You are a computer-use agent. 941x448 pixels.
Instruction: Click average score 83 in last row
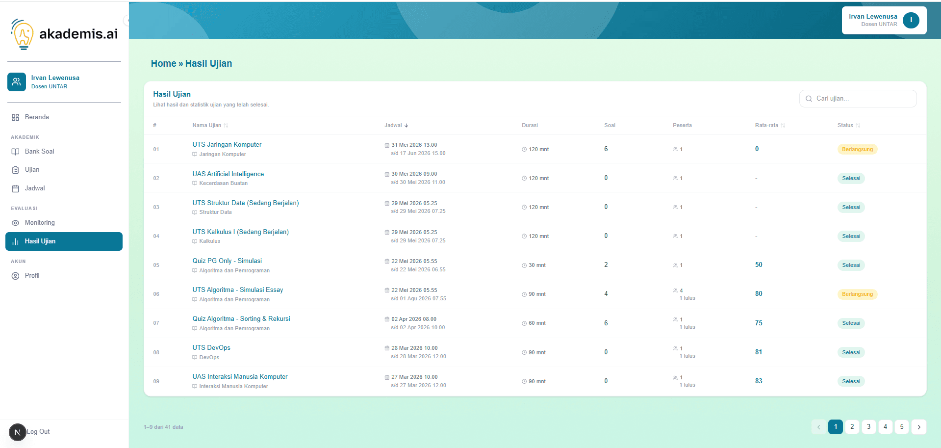(x=759, y=381)
